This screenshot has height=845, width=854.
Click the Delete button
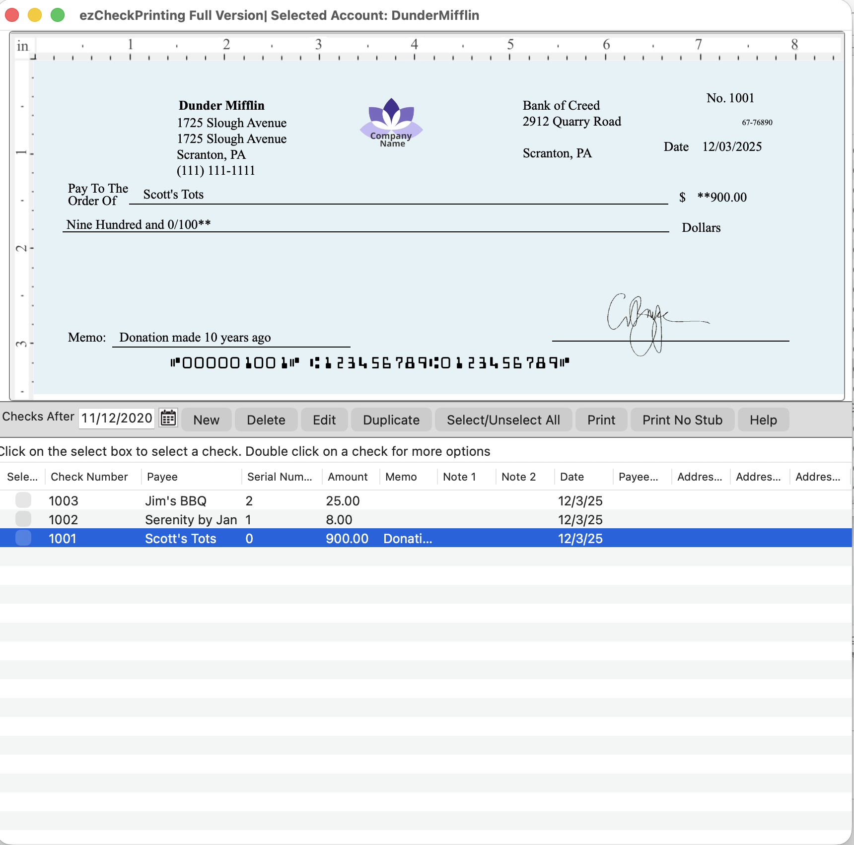click(x=266, y=420)
